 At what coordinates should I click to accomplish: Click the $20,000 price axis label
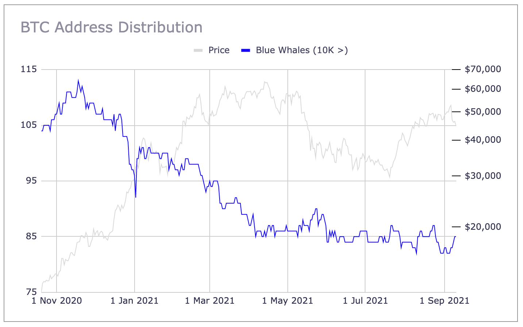tap(483, 227)
